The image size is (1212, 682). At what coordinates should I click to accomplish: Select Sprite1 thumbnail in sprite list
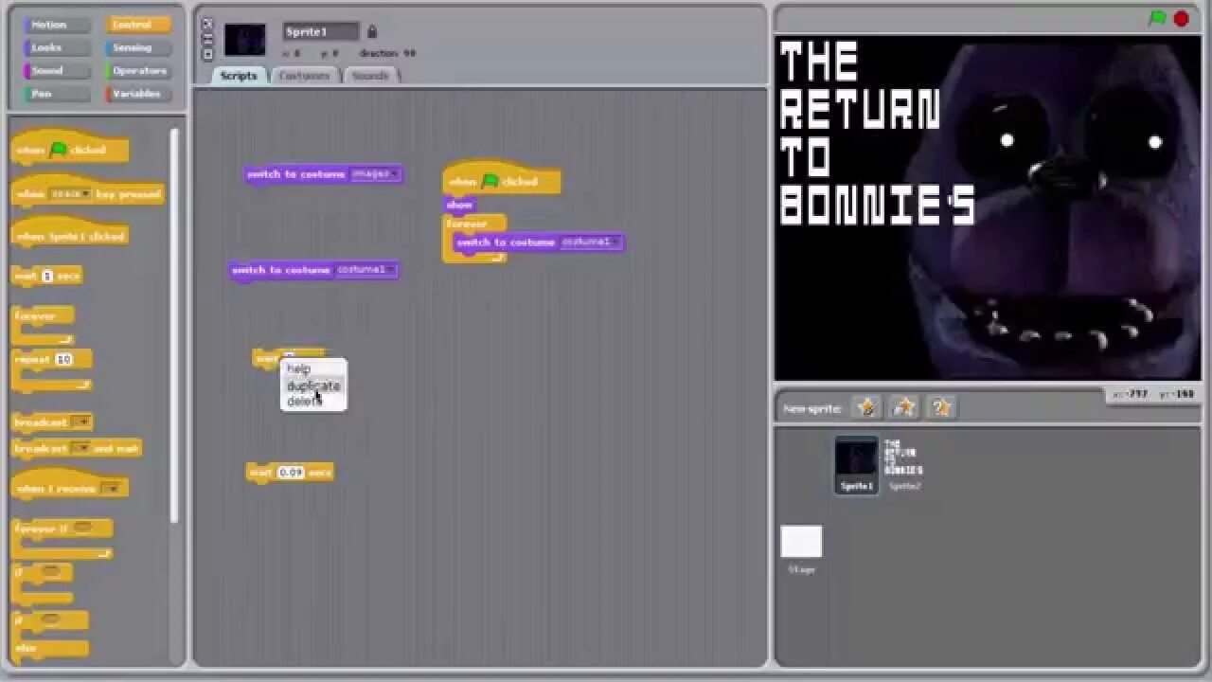(857, 465)
